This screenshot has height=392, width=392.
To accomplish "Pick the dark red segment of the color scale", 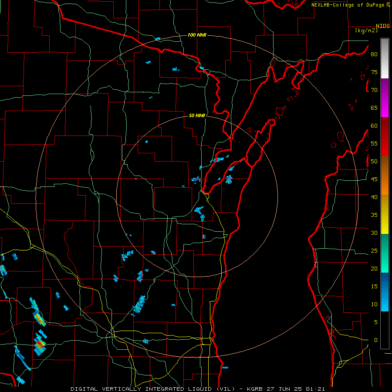I will tap(385, 137).
